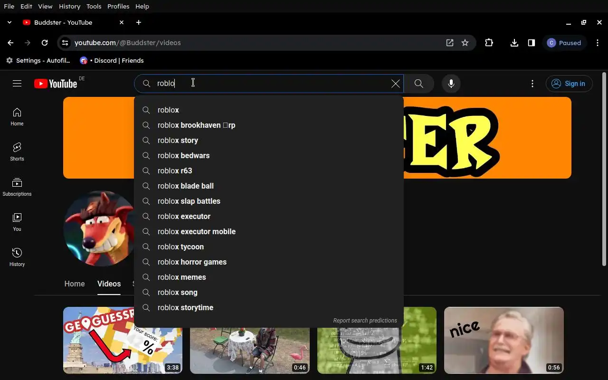
Task: Select "roblox horror games" suggestion
Action: pos(269,262)
